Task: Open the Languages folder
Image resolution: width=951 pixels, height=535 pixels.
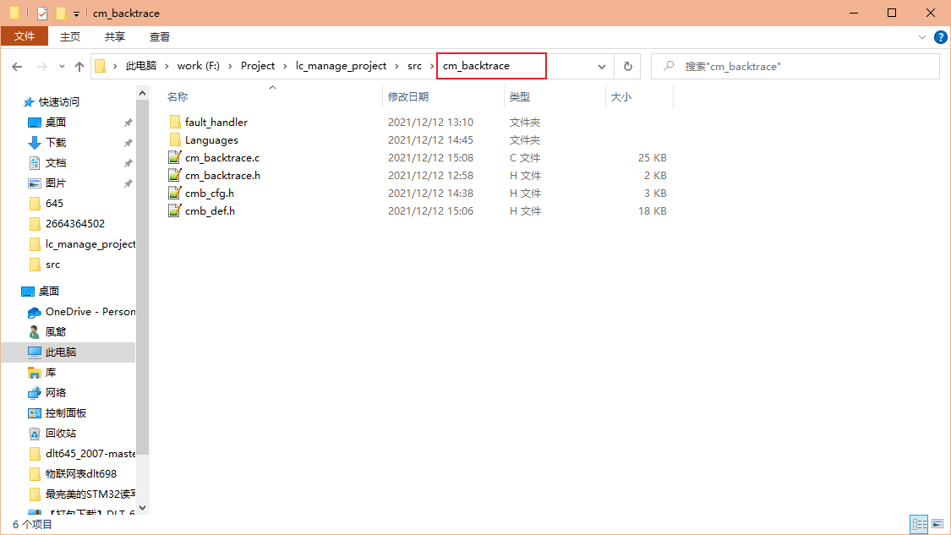Action: pyautogui.click(x=210, y=139)
